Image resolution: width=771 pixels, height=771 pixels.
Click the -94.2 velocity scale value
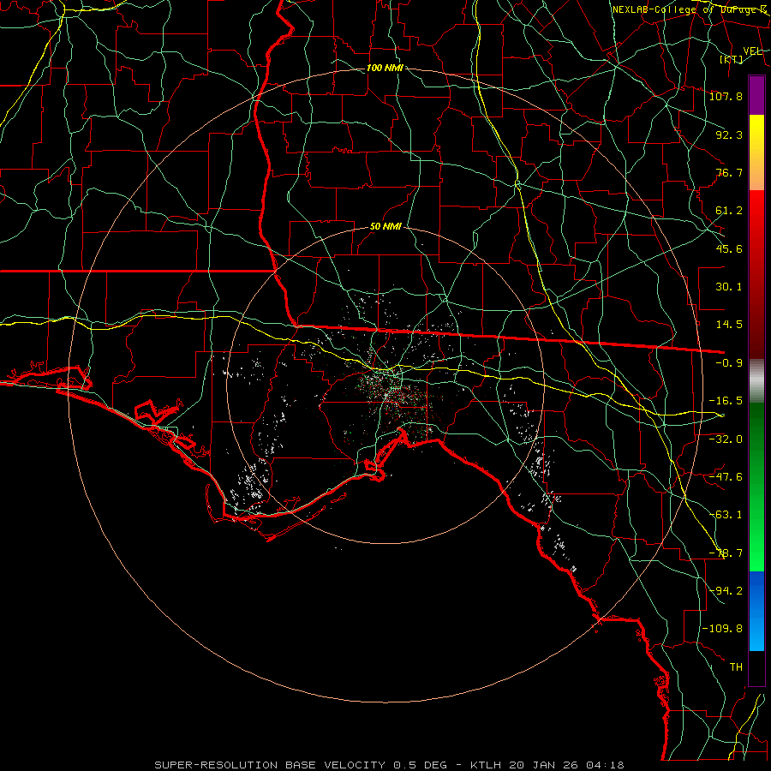pos(726,591)
